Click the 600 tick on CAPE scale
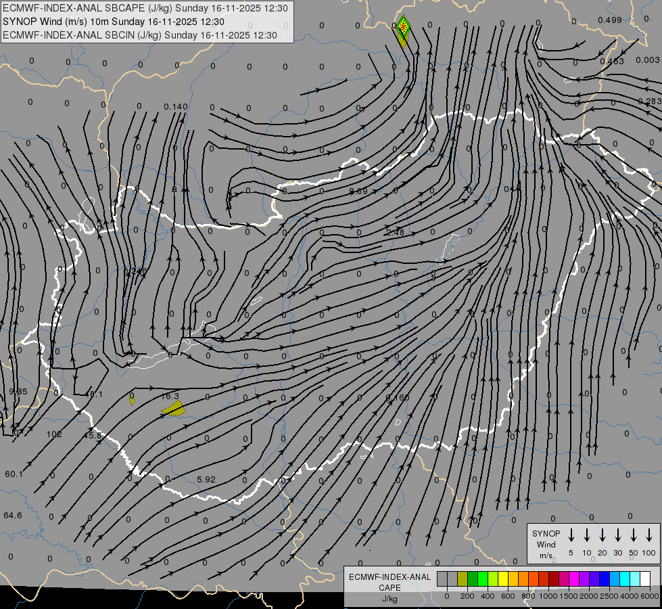 (508, 596)
